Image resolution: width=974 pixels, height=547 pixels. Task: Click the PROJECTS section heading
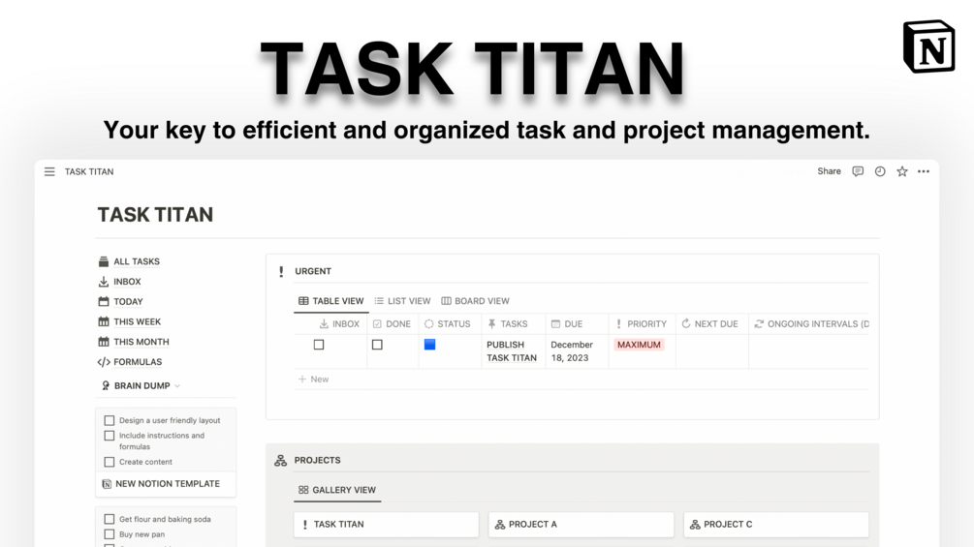[x=318, y=460]
